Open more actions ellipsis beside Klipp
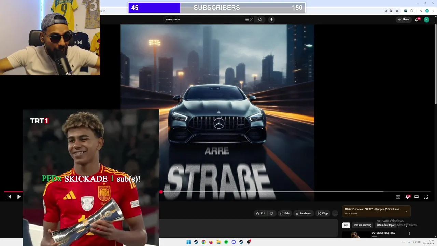 (335, 213)
